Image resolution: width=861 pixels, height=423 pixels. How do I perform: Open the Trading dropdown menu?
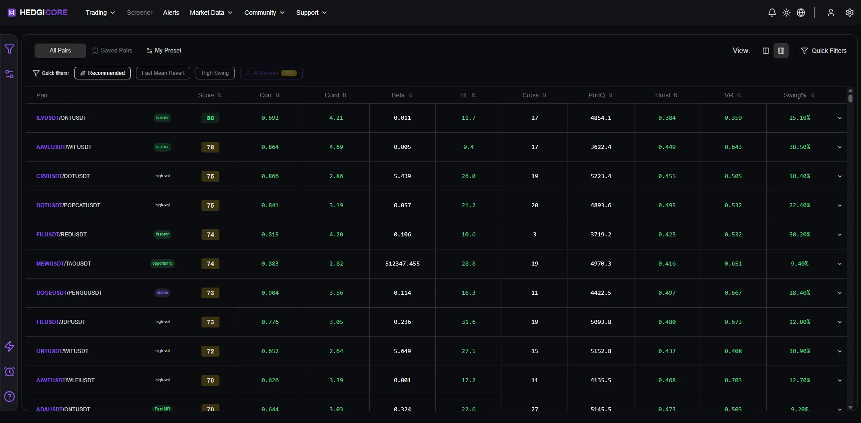click(100, 13)
